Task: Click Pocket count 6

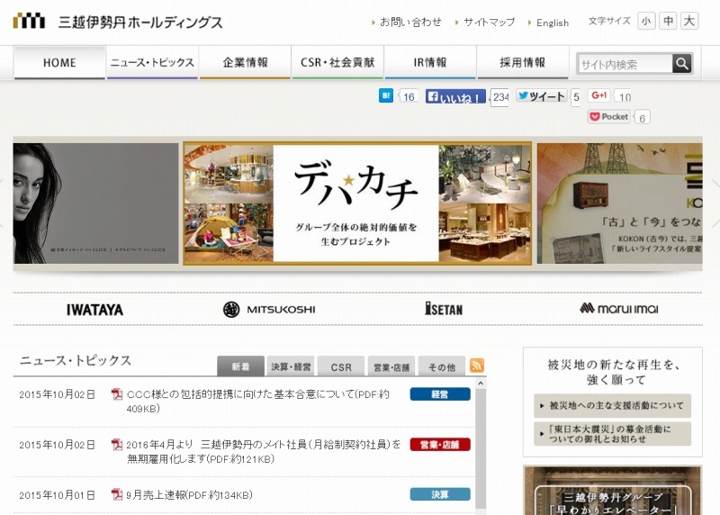Action: [642, 118]
